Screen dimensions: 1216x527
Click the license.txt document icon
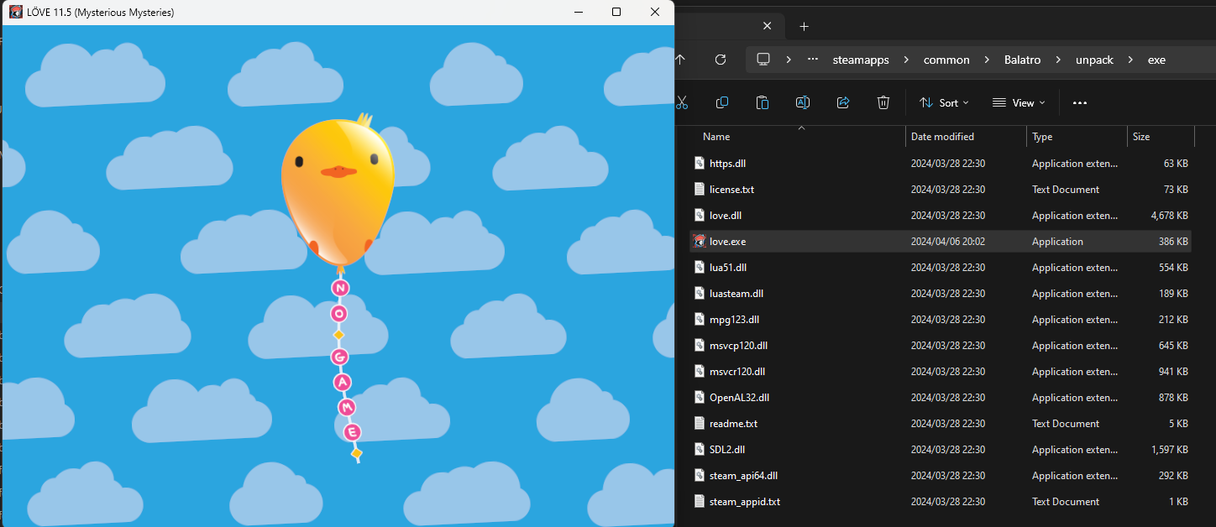pos(700,189)
